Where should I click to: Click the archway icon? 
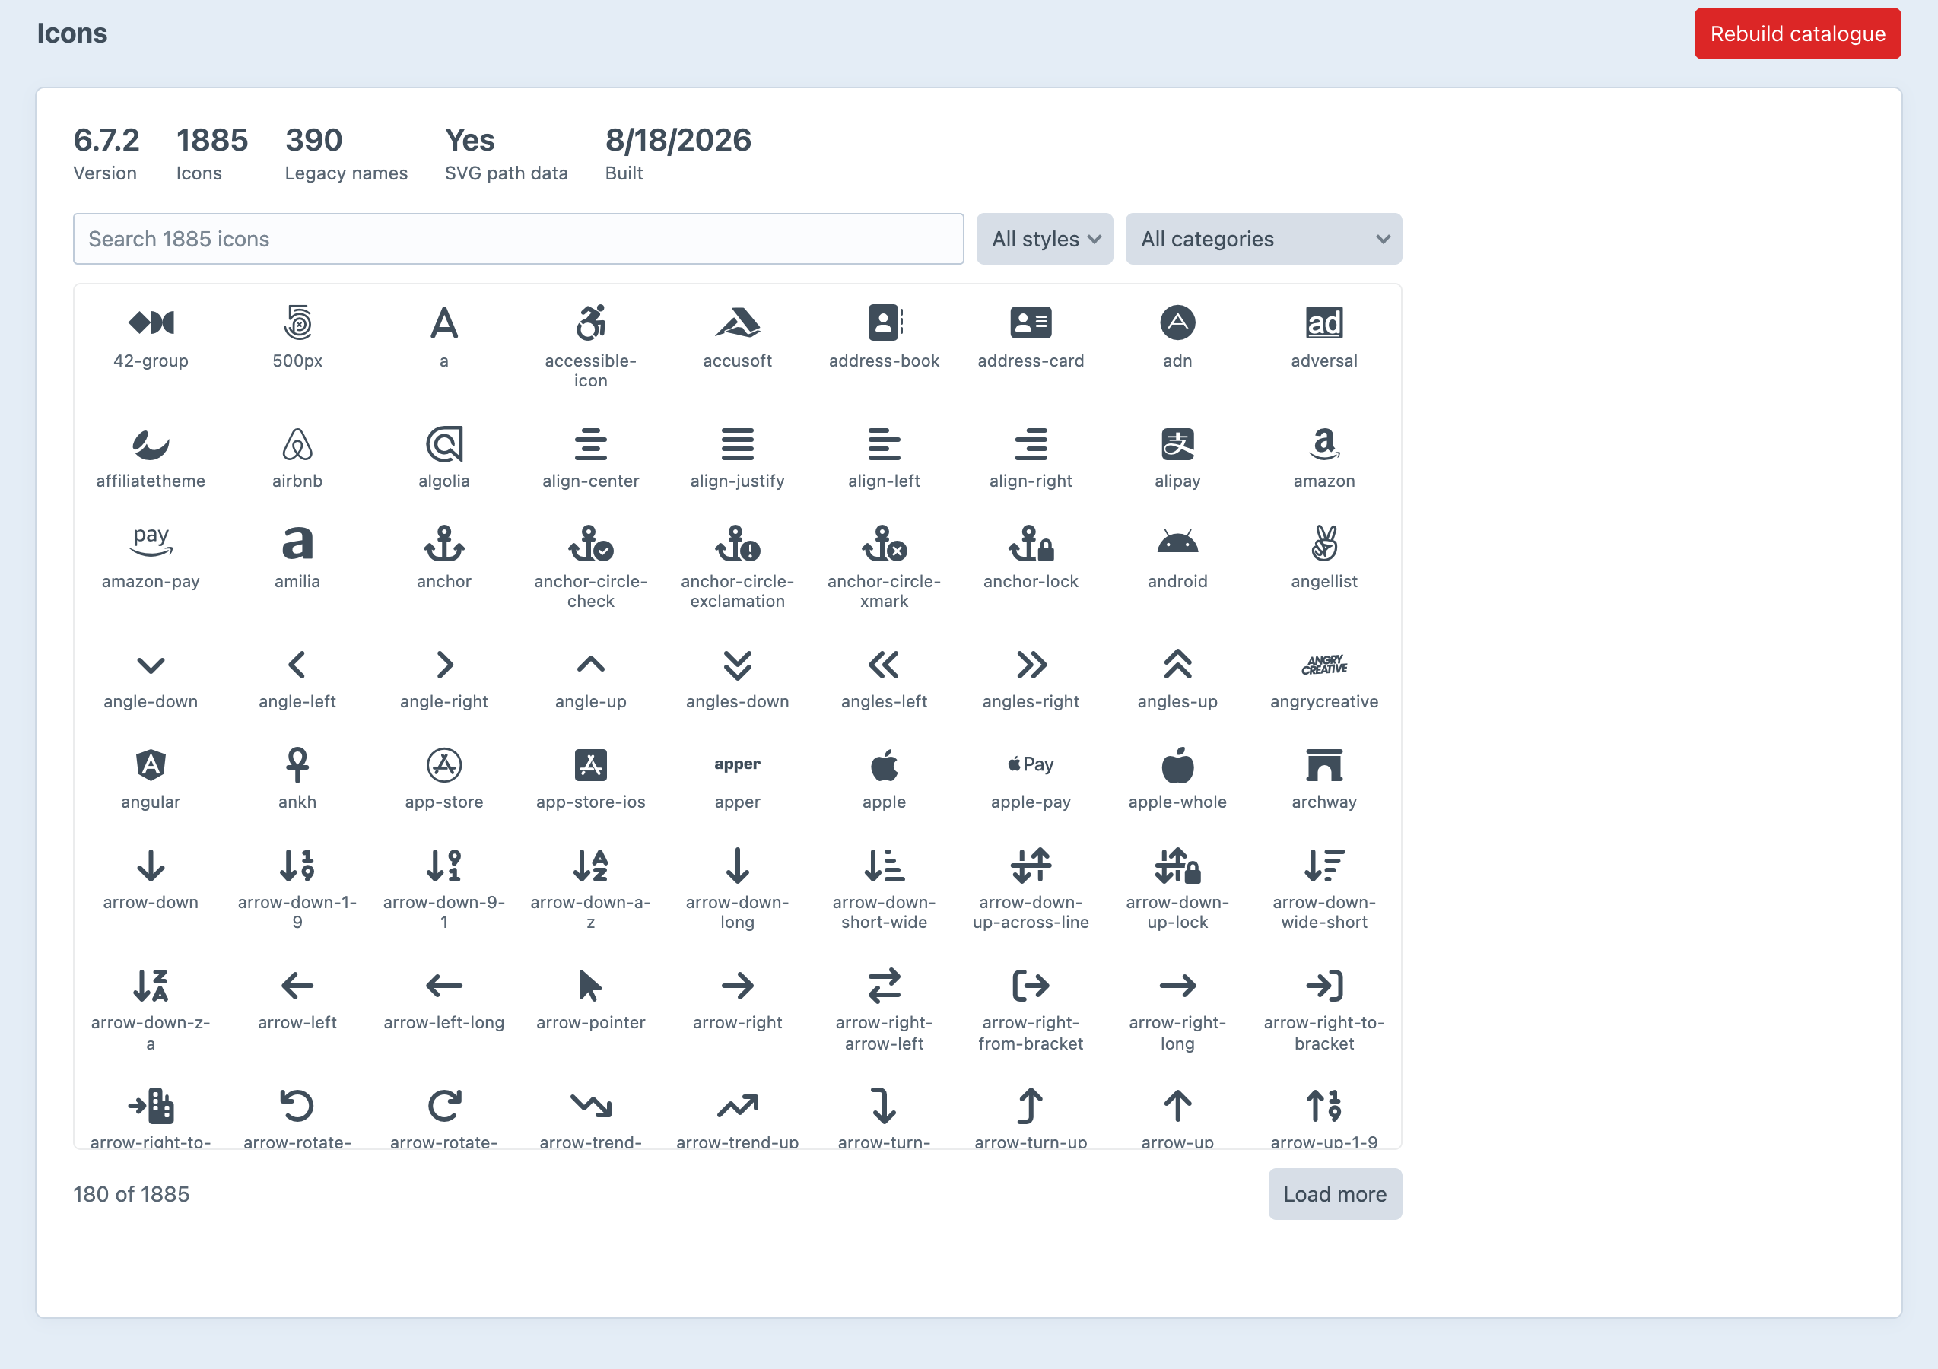(x=1323, y=766)
